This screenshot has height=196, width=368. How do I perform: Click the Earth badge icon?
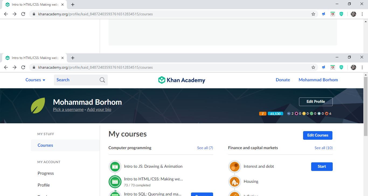311,114
